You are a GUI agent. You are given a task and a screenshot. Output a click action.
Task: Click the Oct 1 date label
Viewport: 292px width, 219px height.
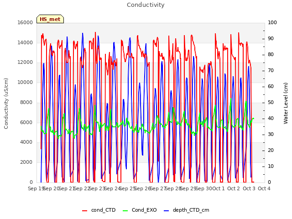coord(219,188)
